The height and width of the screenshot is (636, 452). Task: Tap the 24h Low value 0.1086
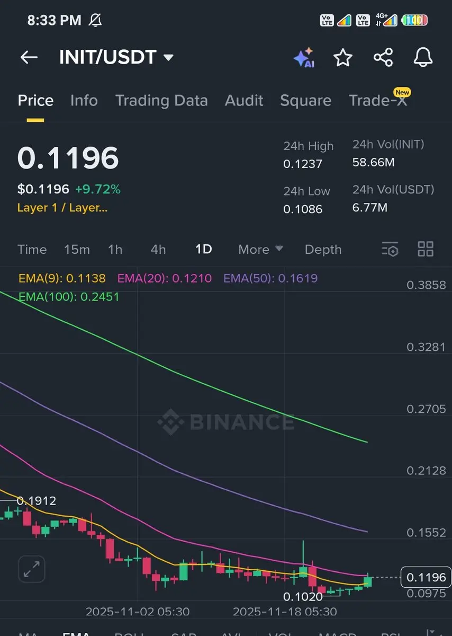(x=303, y=209)
